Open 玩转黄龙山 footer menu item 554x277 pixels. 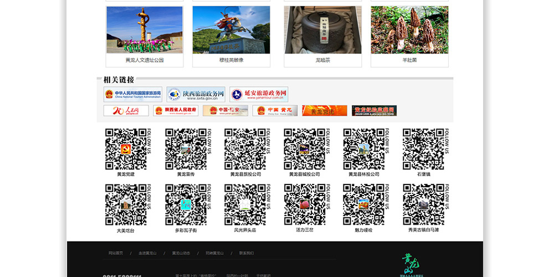click(214, 253)
